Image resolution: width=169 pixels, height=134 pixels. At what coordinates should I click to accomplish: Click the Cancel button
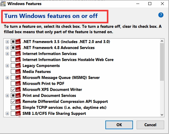[150, 125]
